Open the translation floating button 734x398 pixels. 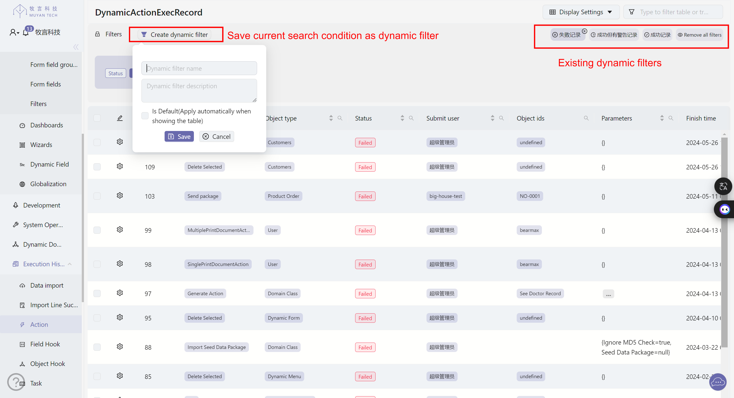[723, 186]
